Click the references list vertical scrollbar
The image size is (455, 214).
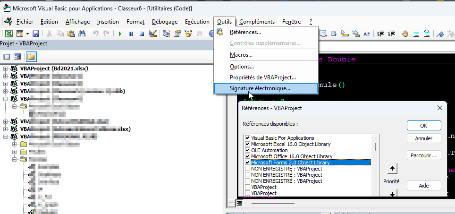tap(375, 165)
